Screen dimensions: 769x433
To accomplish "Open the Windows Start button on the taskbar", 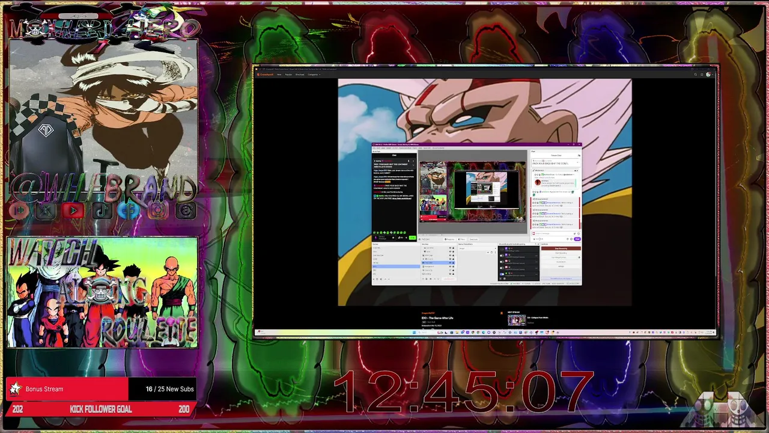I will point(413,333).
